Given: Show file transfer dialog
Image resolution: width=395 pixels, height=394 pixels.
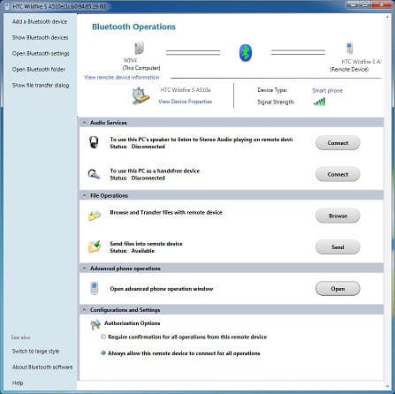Looking at the screenshot, I should (41, 86).
